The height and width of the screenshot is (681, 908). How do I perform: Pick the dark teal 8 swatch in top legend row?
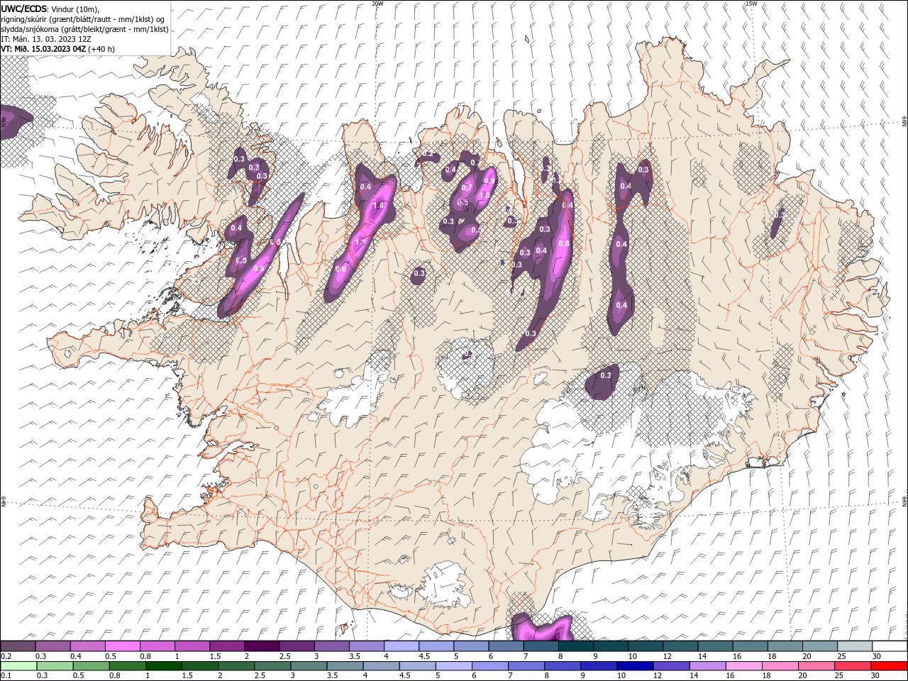tap(576, 646)
